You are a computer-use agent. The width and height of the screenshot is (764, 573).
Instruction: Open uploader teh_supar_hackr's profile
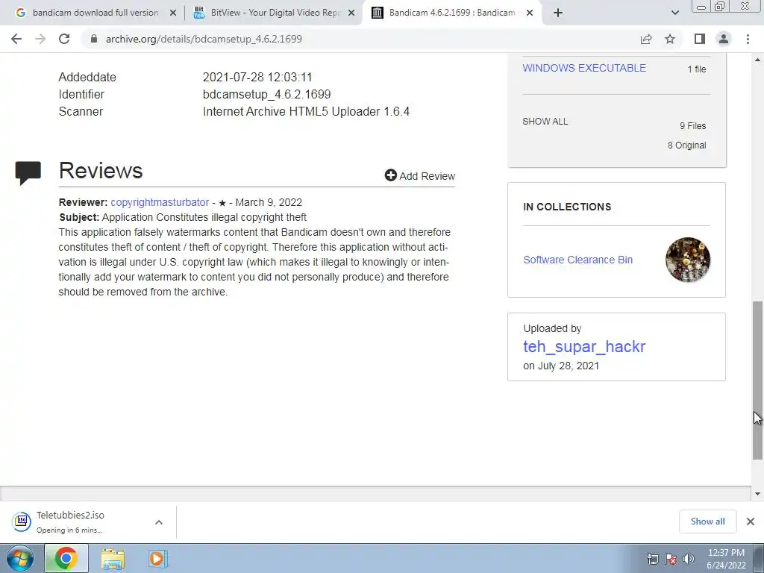point(584,346)
